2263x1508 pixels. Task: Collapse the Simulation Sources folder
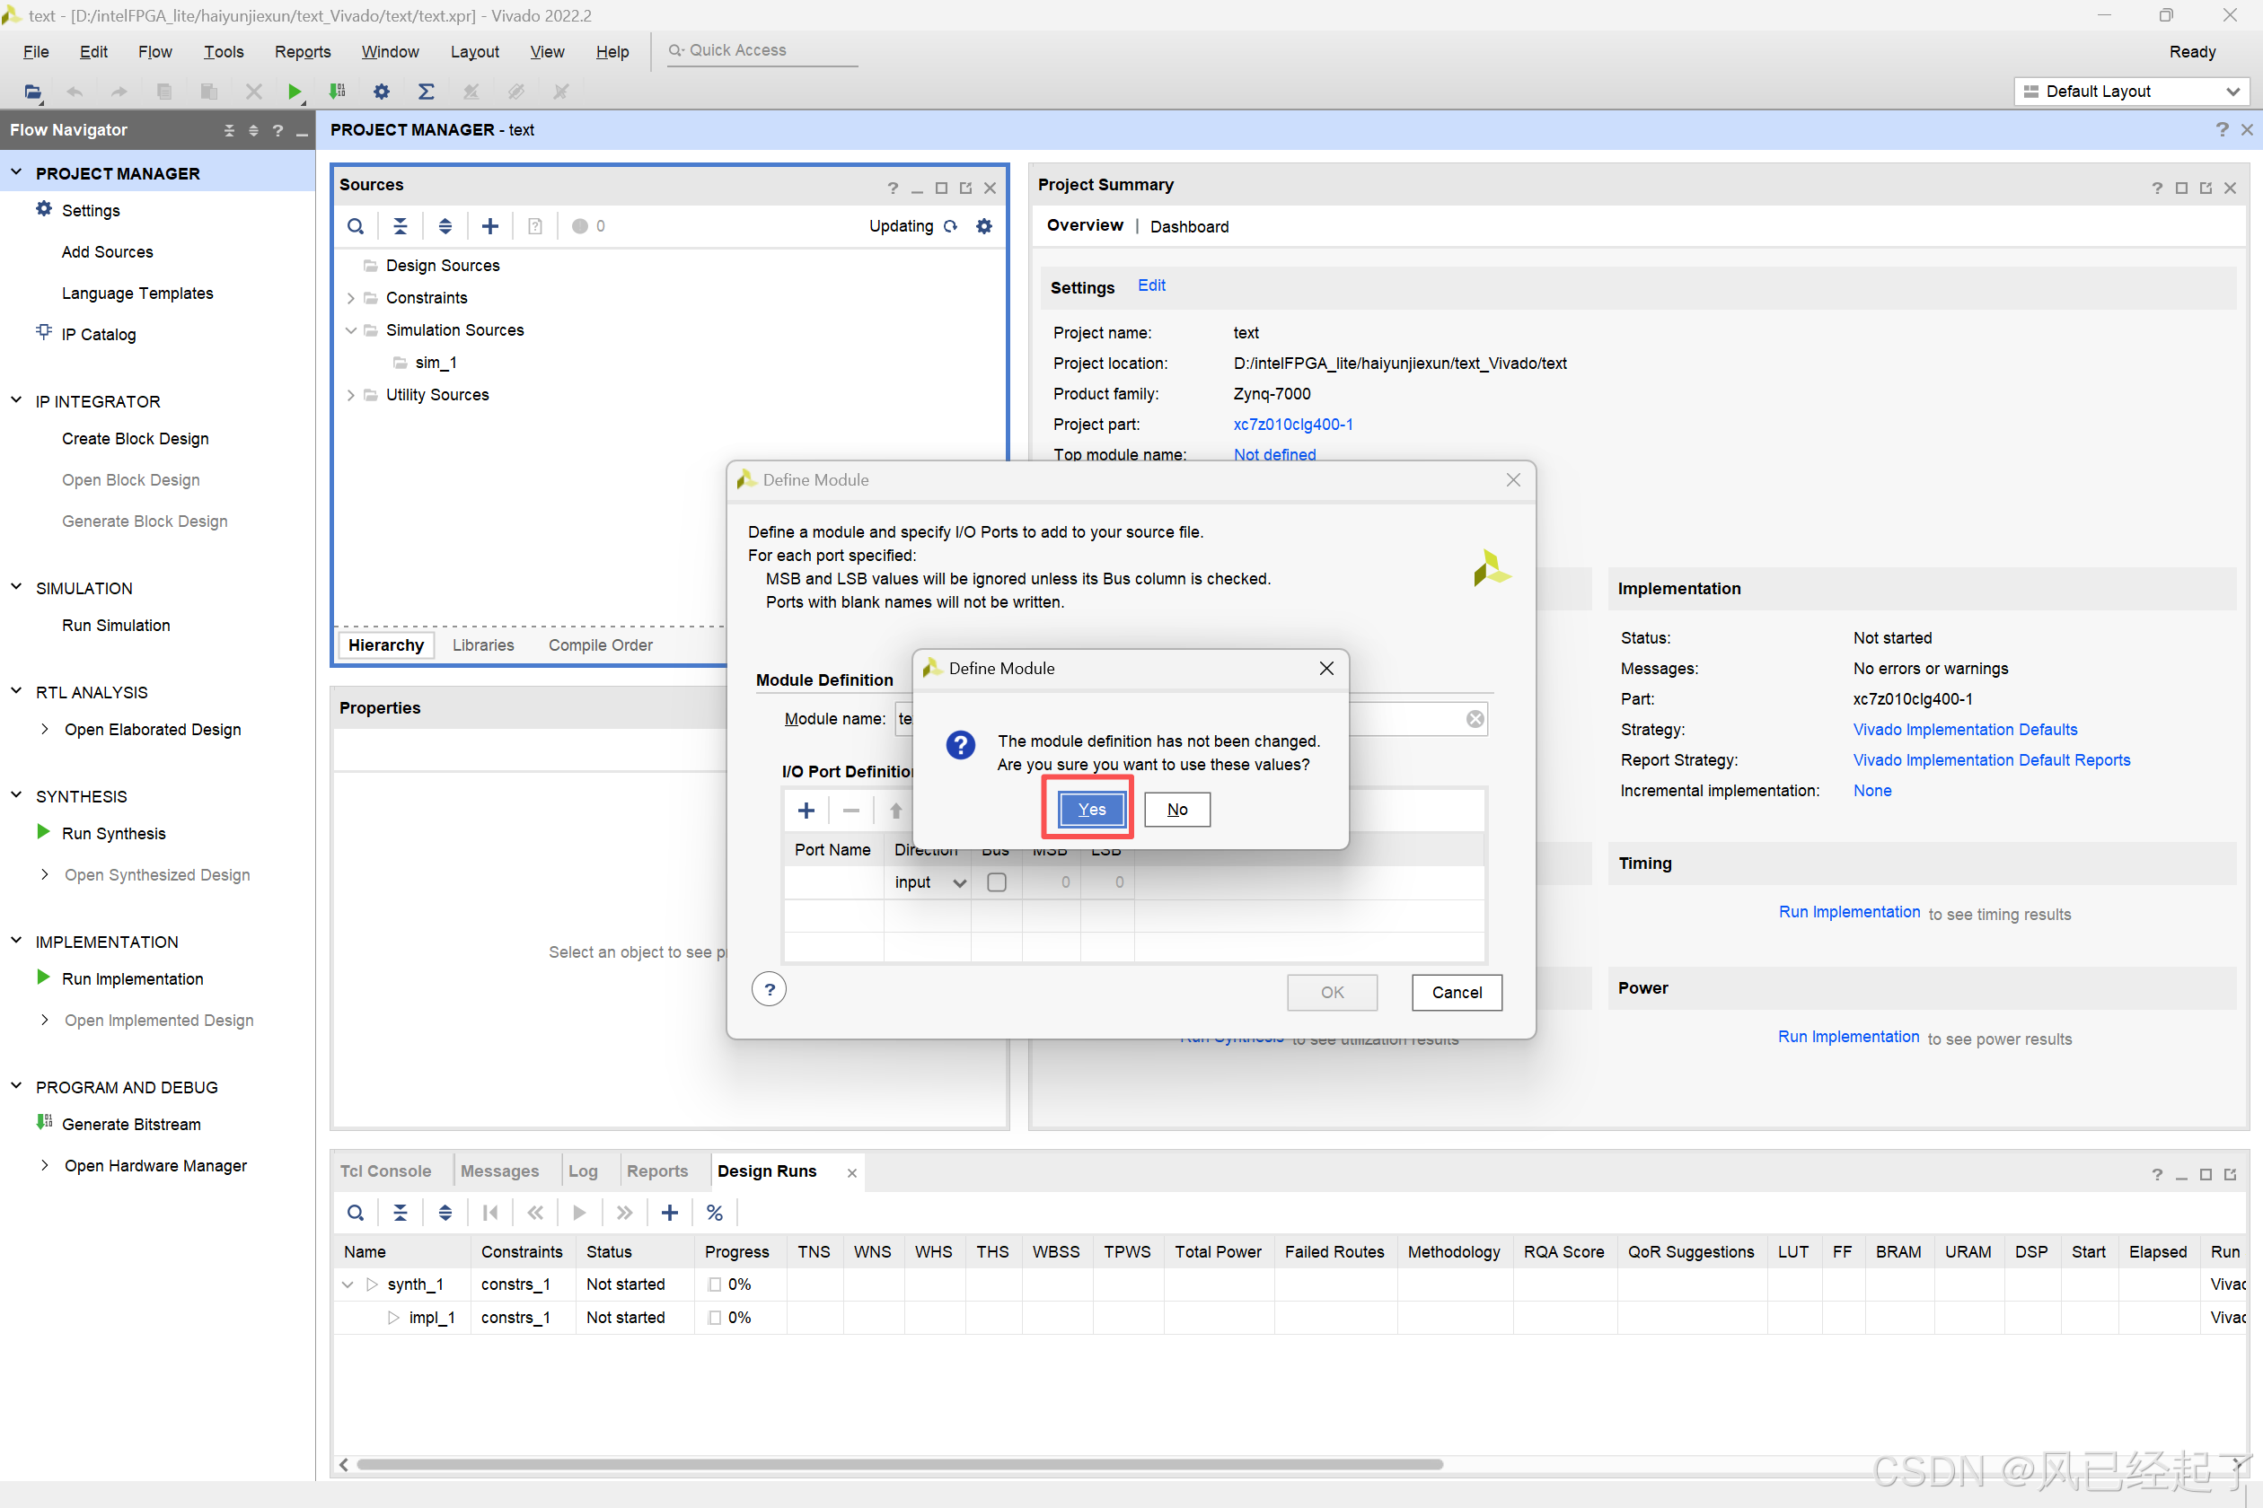coord(350,330)
